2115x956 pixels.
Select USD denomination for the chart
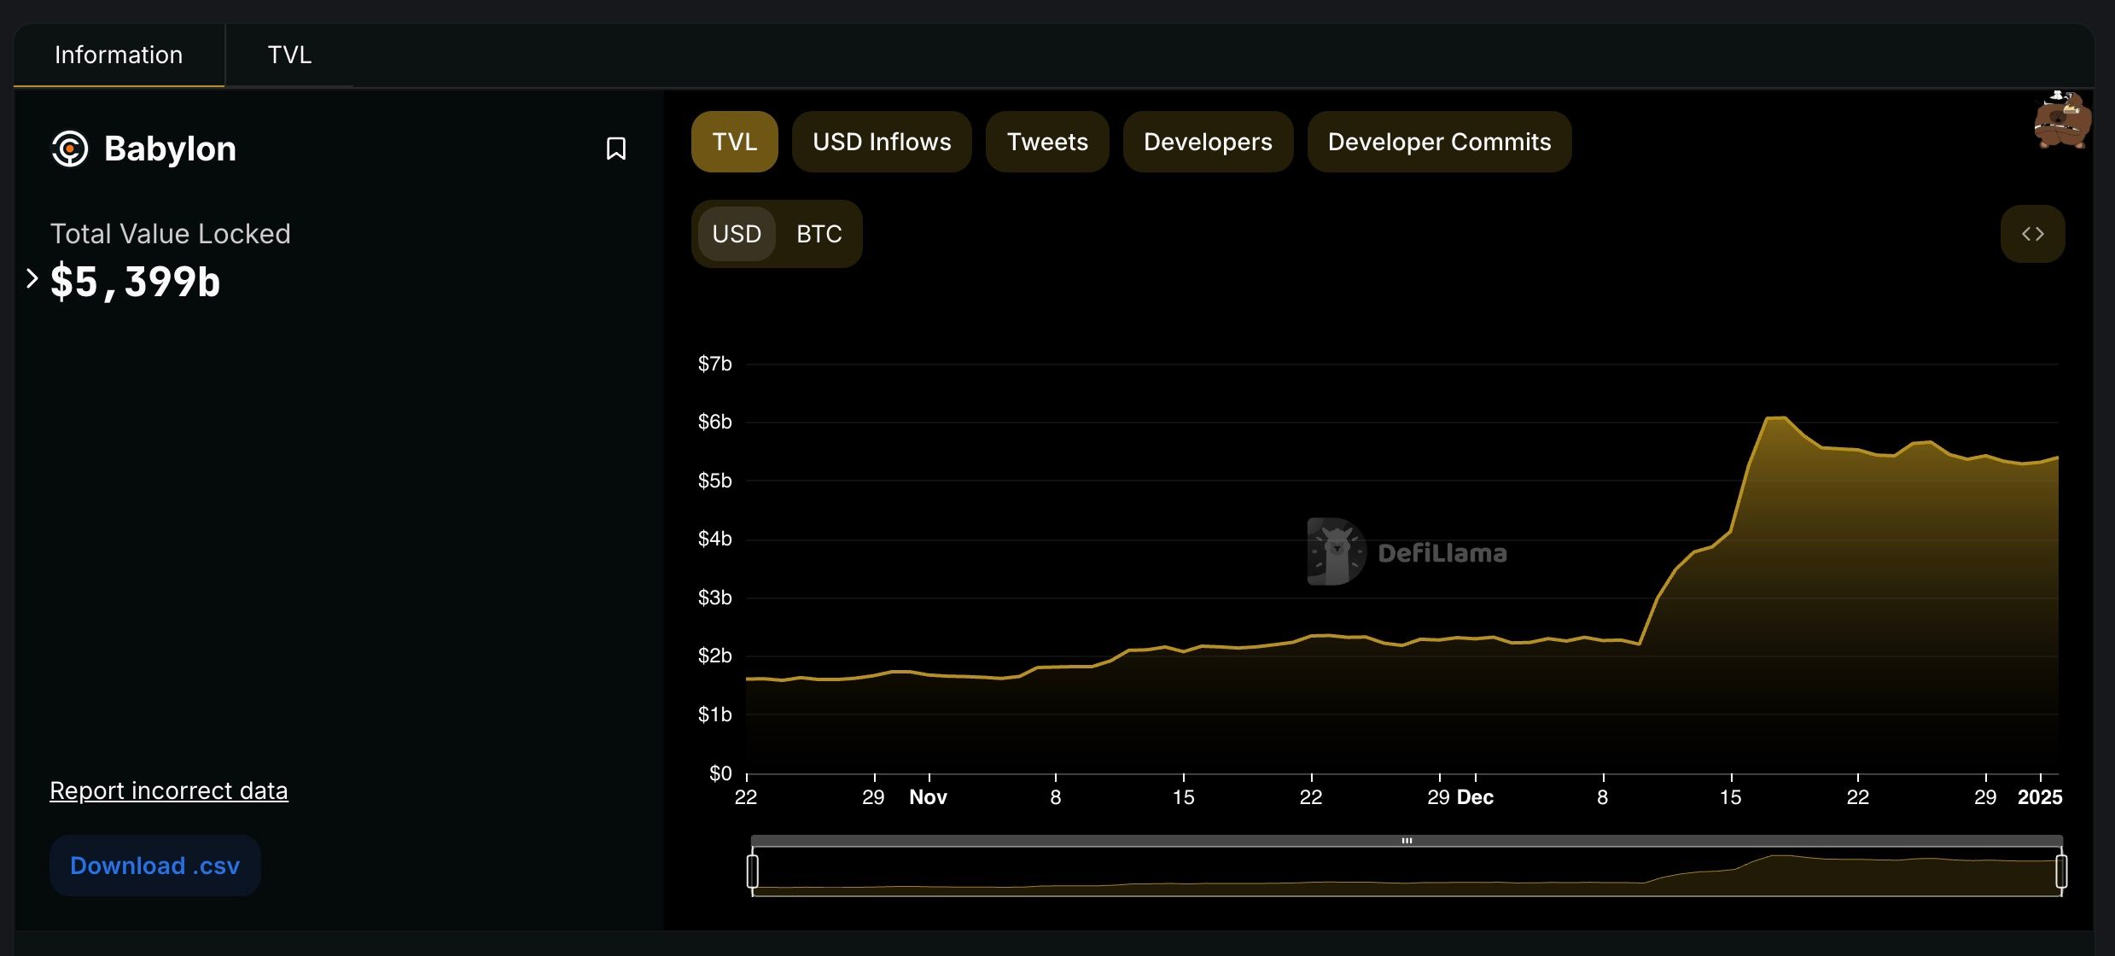tap(737, 234)
